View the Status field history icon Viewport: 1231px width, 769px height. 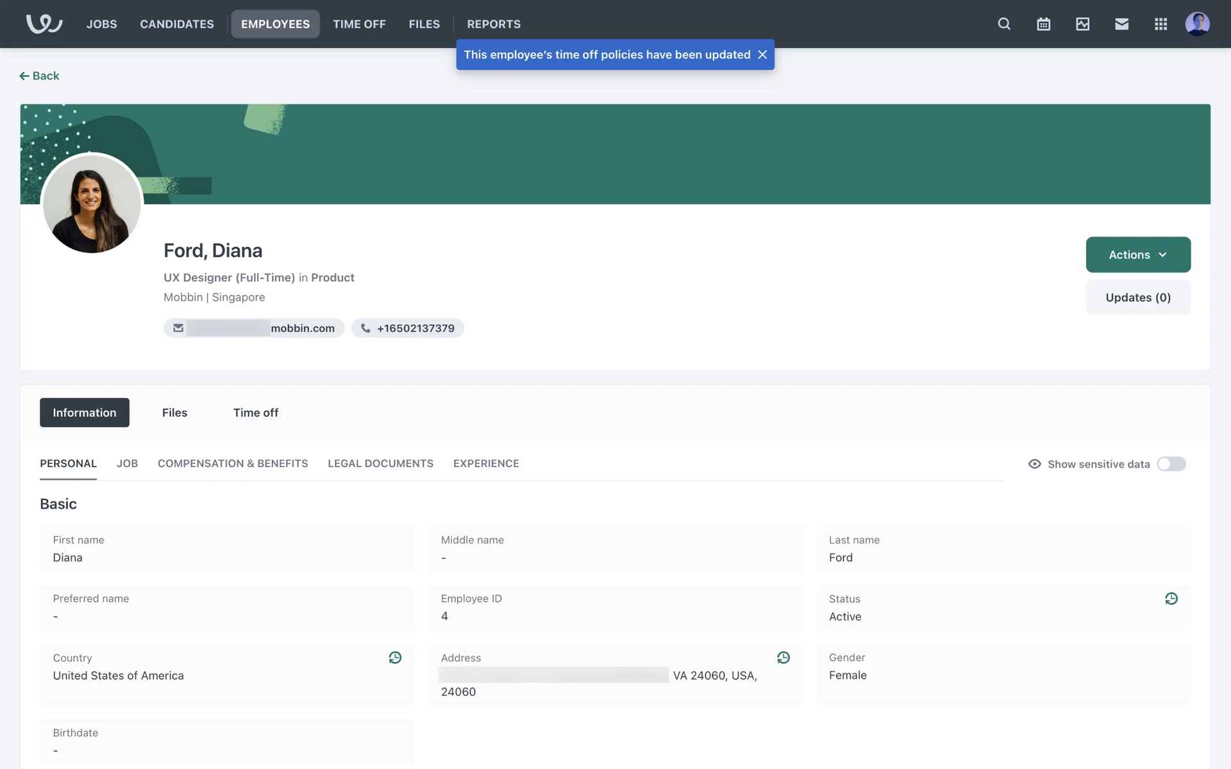(x=1171, y=599)
